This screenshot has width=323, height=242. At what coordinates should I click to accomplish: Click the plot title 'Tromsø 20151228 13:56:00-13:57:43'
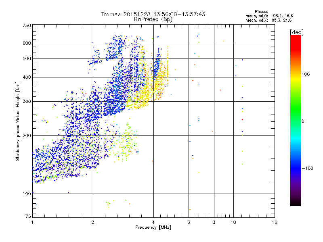(x=153, y=14)
